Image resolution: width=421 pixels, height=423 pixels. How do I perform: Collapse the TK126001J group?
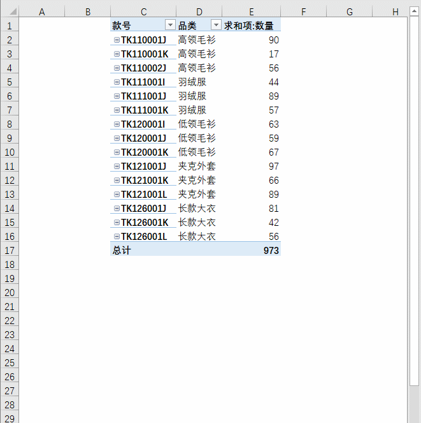(x=117, y=208)
